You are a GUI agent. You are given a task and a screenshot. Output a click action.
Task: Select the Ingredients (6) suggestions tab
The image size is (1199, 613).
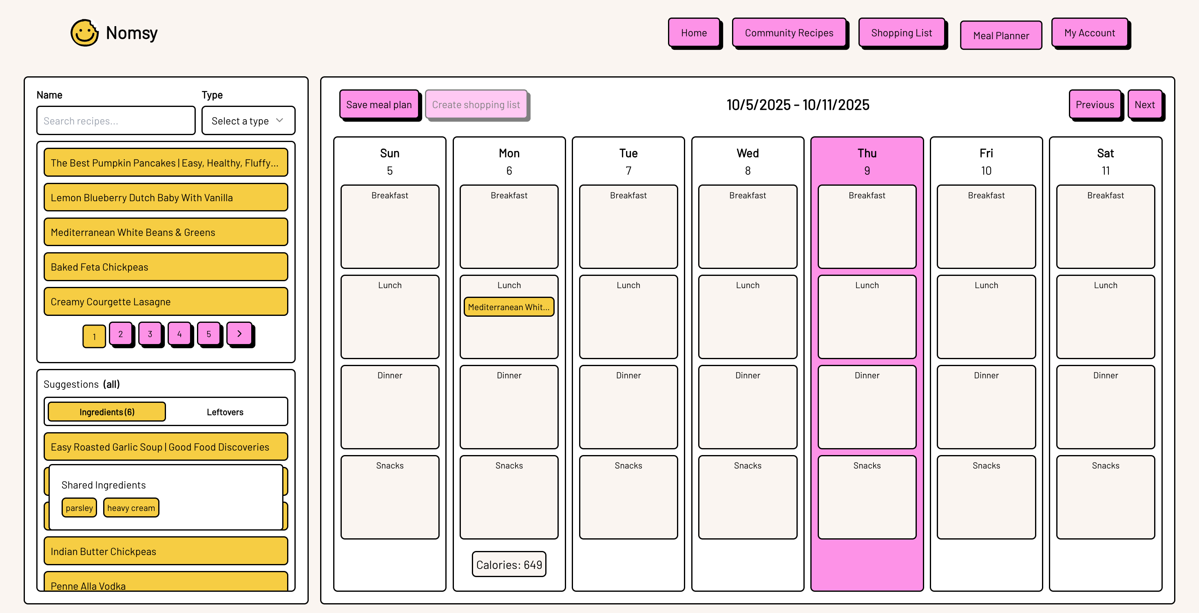pyautogui.click(x=106, y=411)
